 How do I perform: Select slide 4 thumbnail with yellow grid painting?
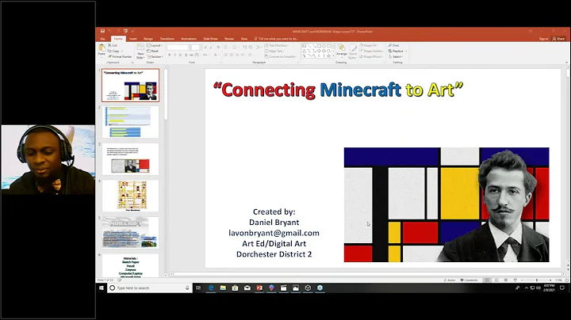pyautogui.click(x=130, y=196)
